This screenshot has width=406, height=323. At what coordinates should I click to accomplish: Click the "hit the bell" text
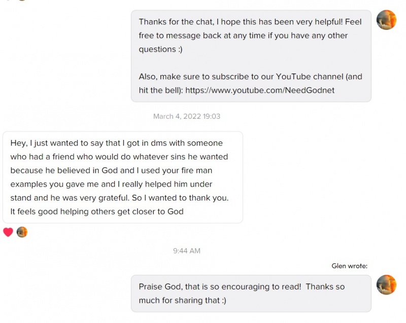(x=161, y=90)
